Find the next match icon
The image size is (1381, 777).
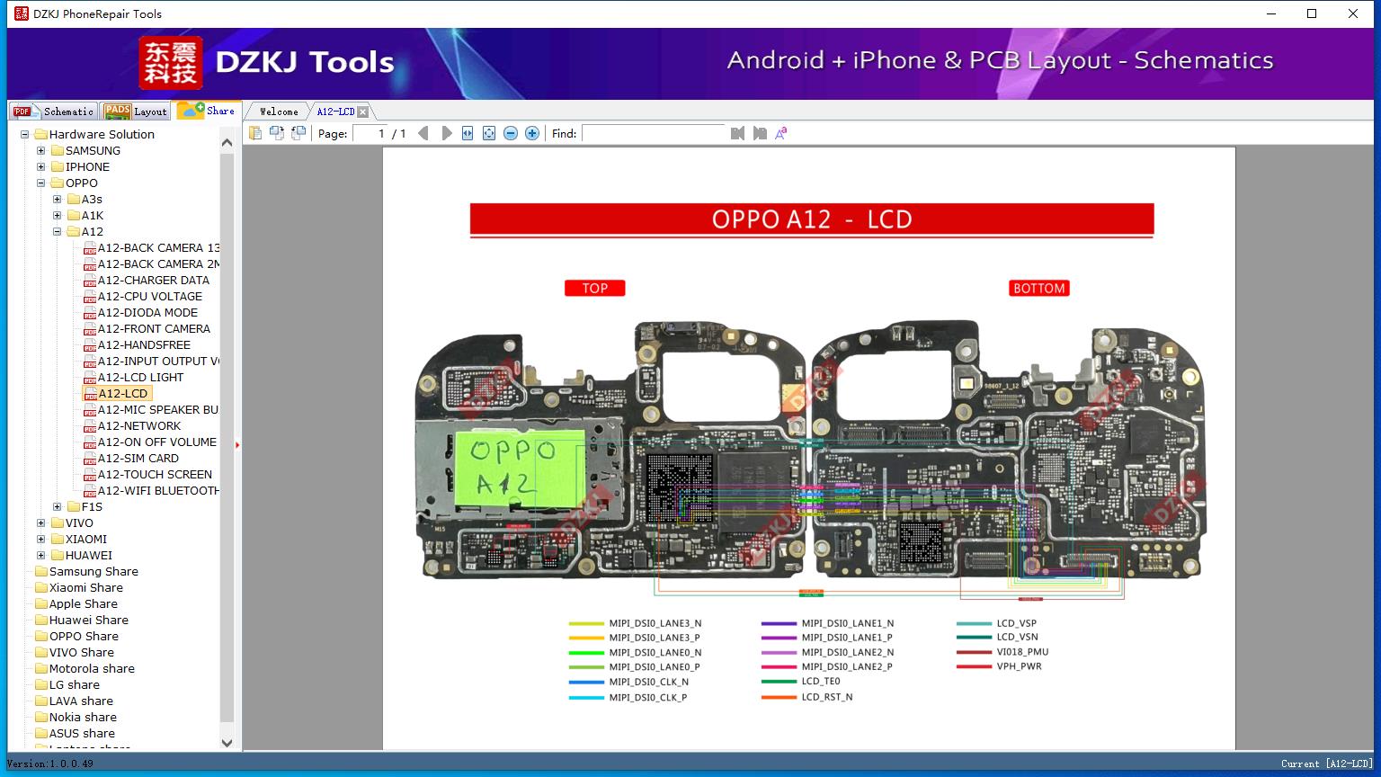pyautogui.click(x=760, y=133)
